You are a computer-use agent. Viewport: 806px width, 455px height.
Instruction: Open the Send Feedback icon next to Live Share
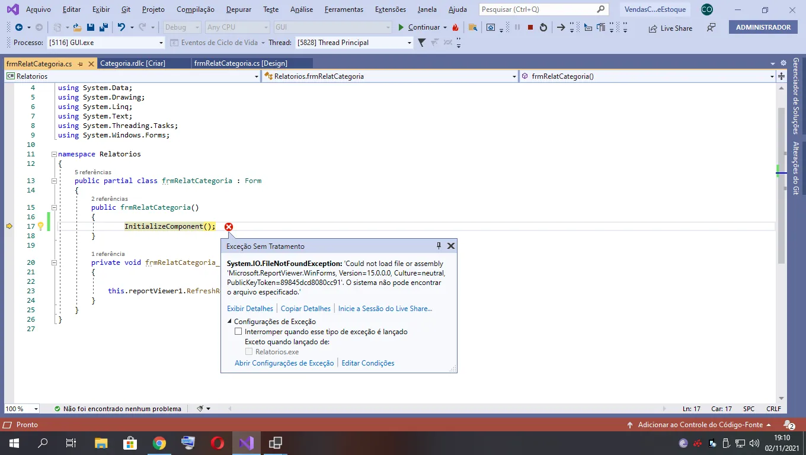pyautogui.click(x=711, y=28)
